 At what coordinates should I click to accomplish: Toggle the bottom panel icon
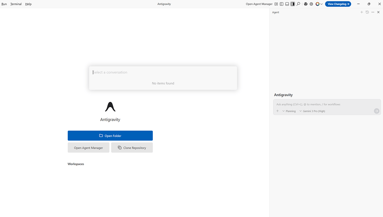[x=287, y=4]
